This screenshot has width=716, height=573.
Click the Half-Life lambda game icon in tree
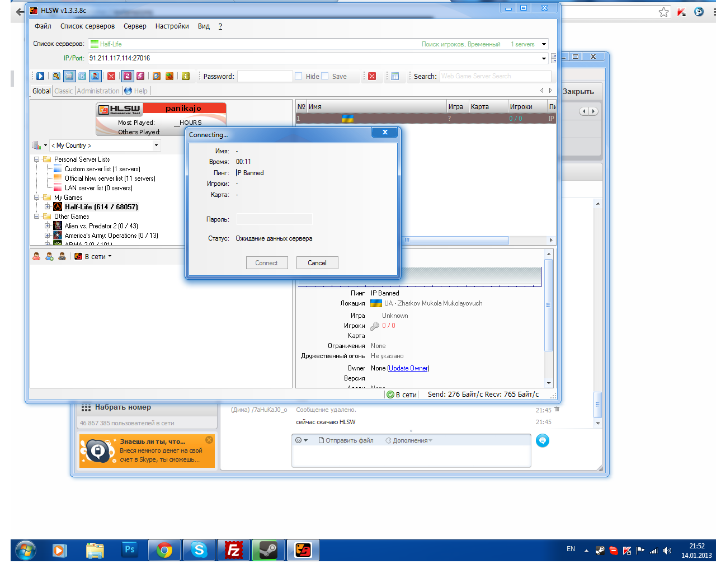click(58, 207)
